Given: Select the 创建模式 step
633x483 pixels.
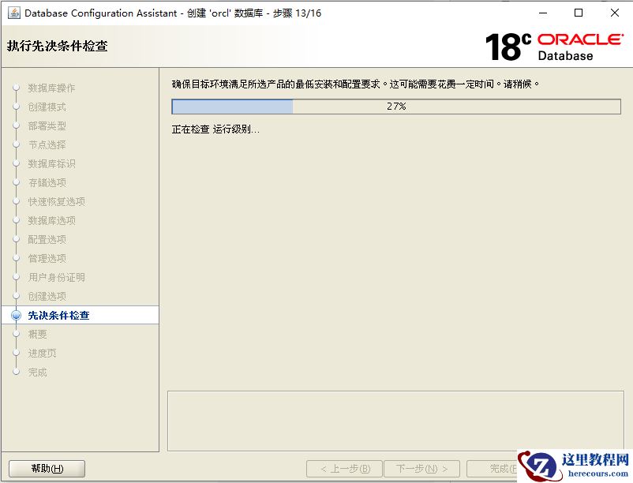Looking at the screenshot, I should tap(47, 107).
